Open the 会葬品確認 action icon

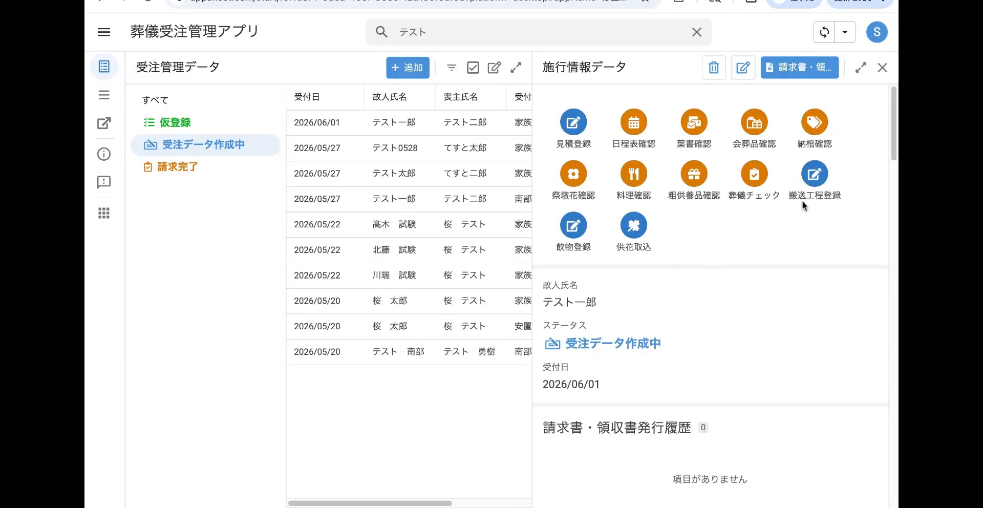tap(754, 122)
